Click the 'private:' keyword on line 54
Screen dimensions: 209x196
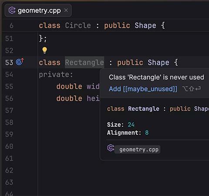pyautogui.click(x=56, y=75)
